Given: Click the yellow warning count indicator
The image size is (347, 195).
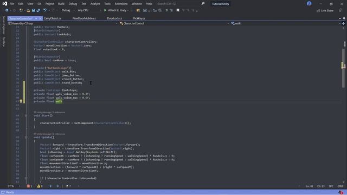Looking at the screenshot, I should pos(40,186).
